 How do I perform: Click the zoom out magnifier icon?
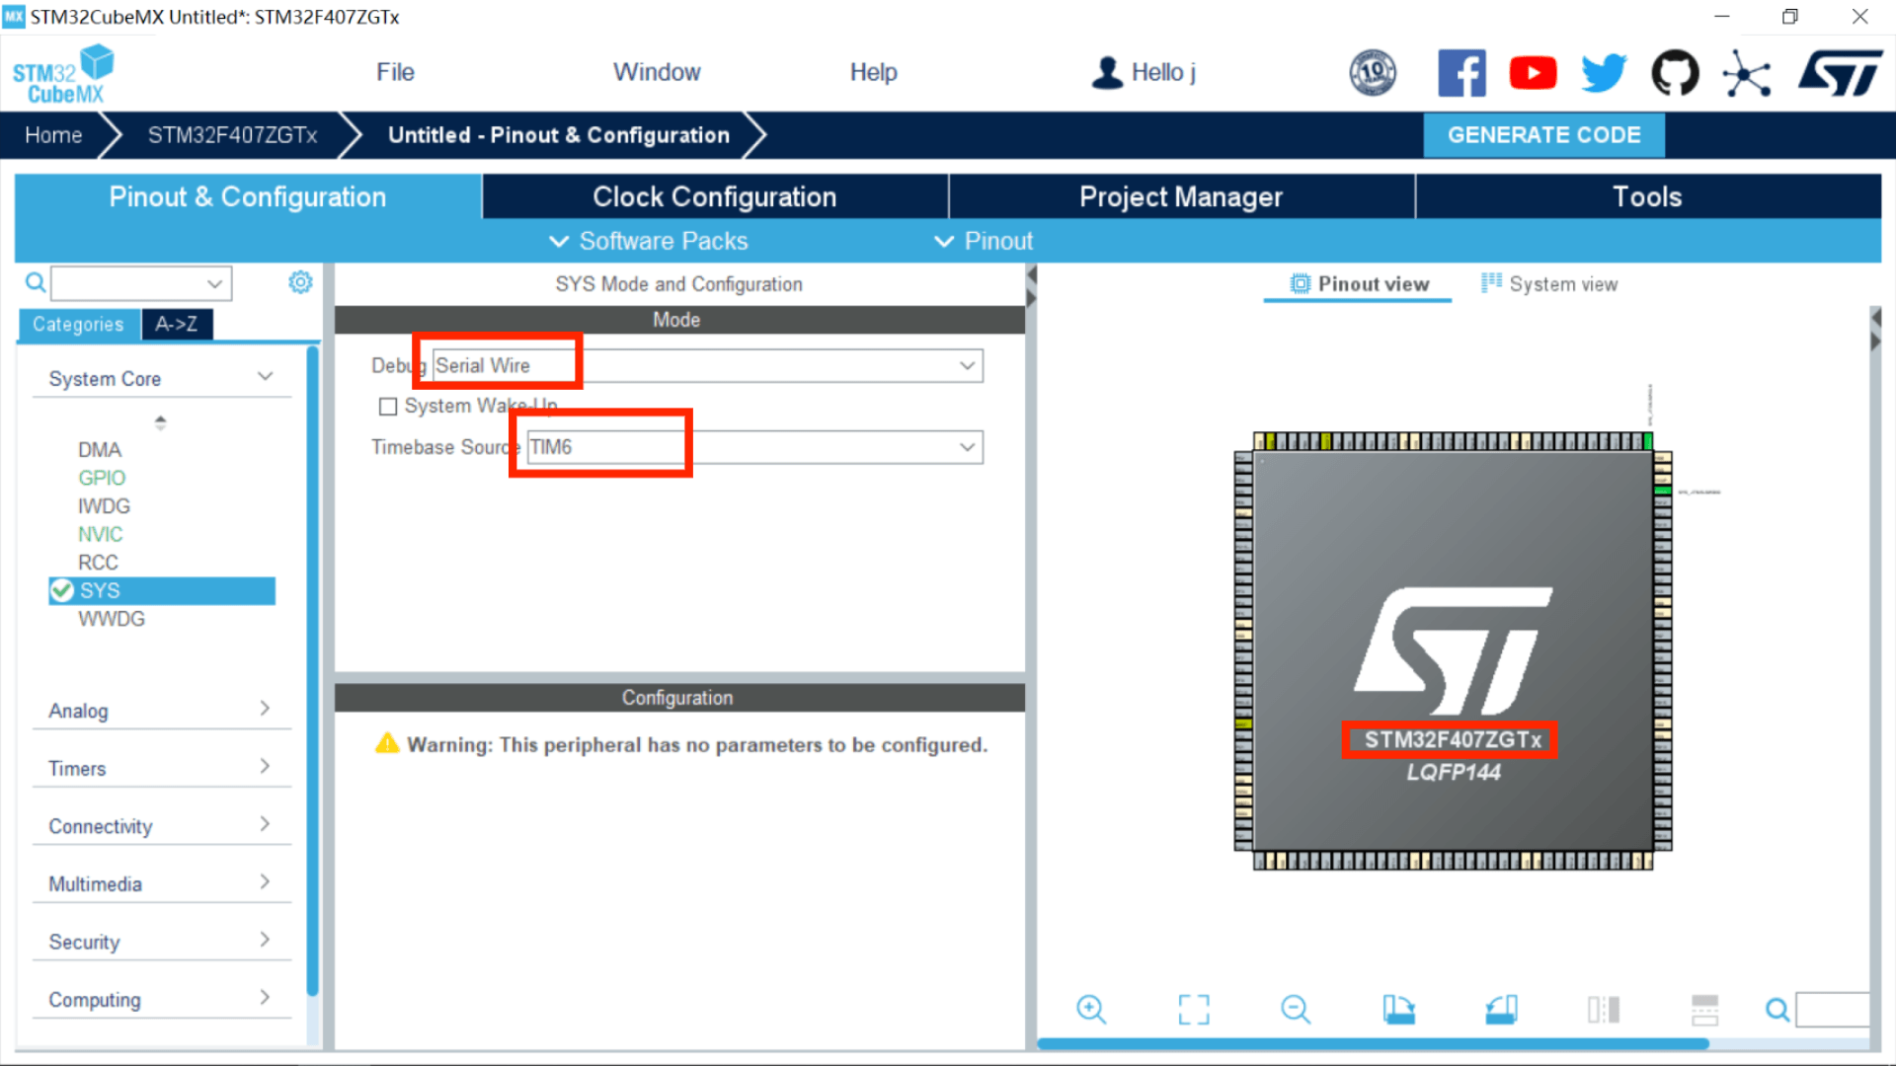(x=1295, y=1009)
